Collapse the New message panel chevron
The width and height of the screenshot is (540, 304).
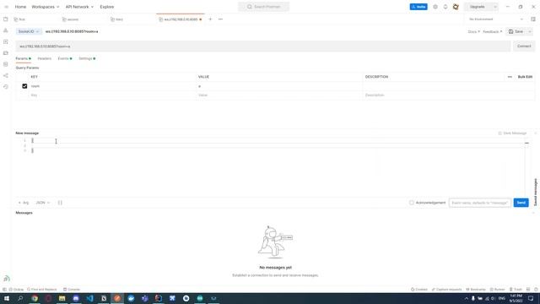[x=536, y=133]
